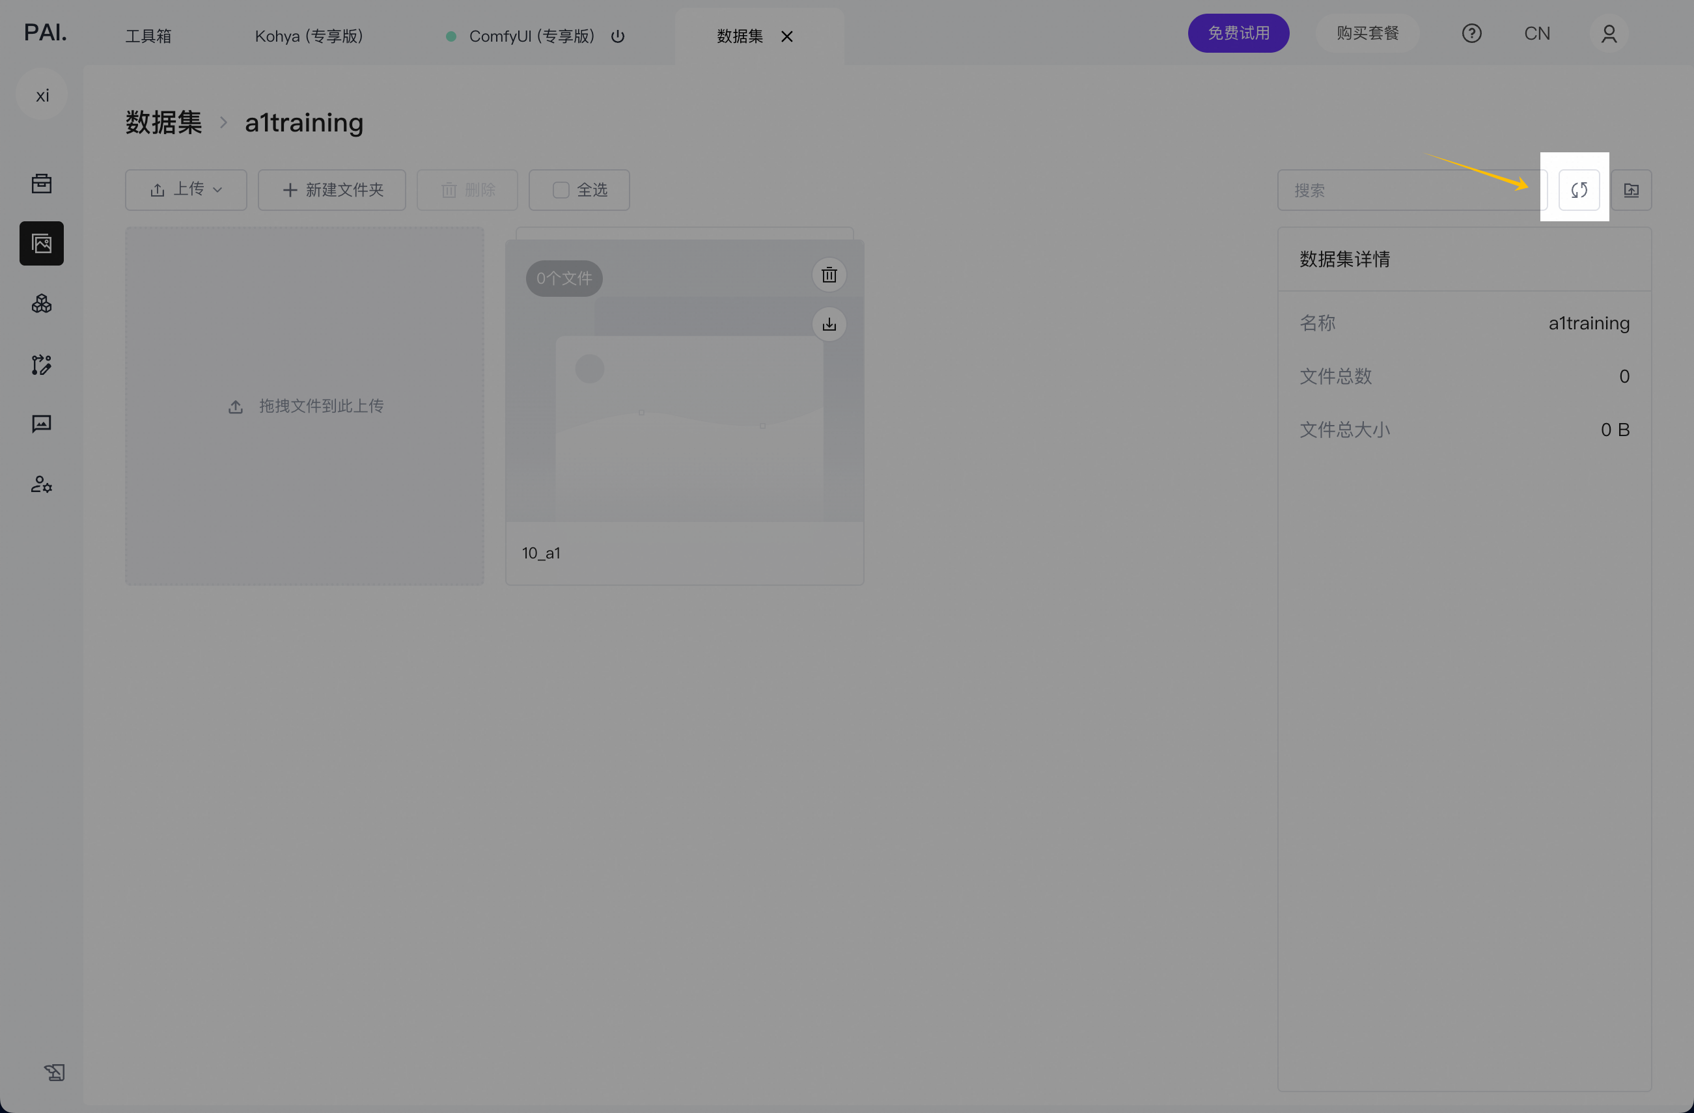Open the workflow edit sidebar icon
The width and height of the screenshot is (1694, 1113).
[x=41, y=365]
